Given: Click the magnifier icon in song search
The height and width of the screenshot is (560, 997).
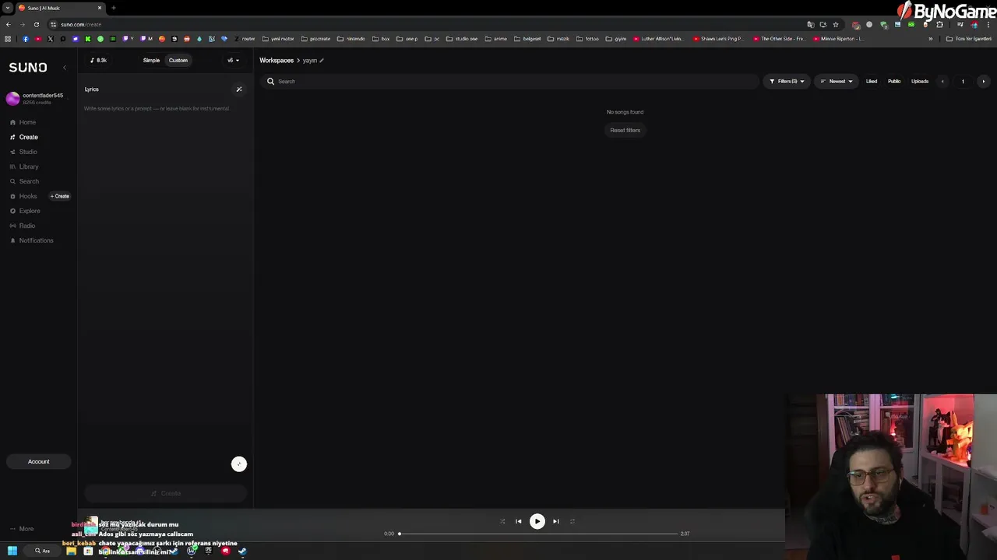Looking at the screenshot, I should coord(270,81).
